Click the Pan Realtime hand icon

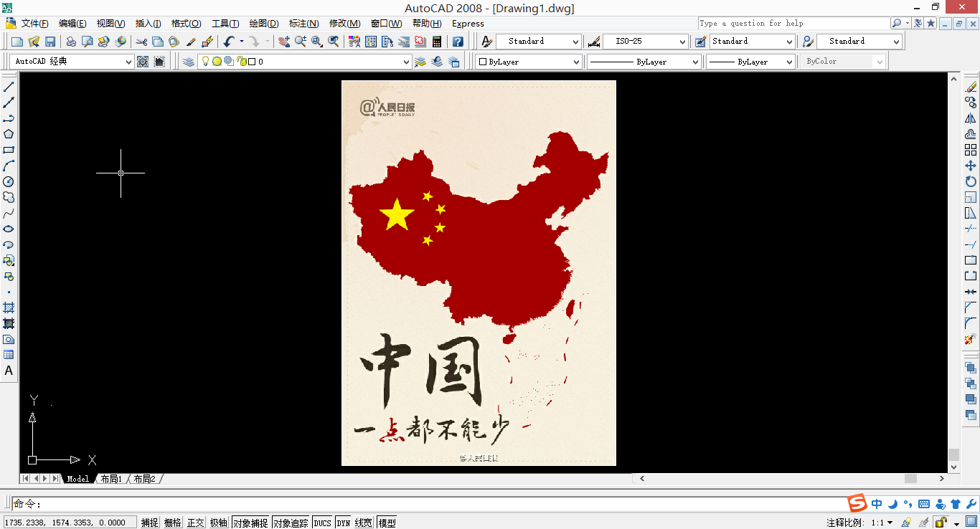pos(284,42)
